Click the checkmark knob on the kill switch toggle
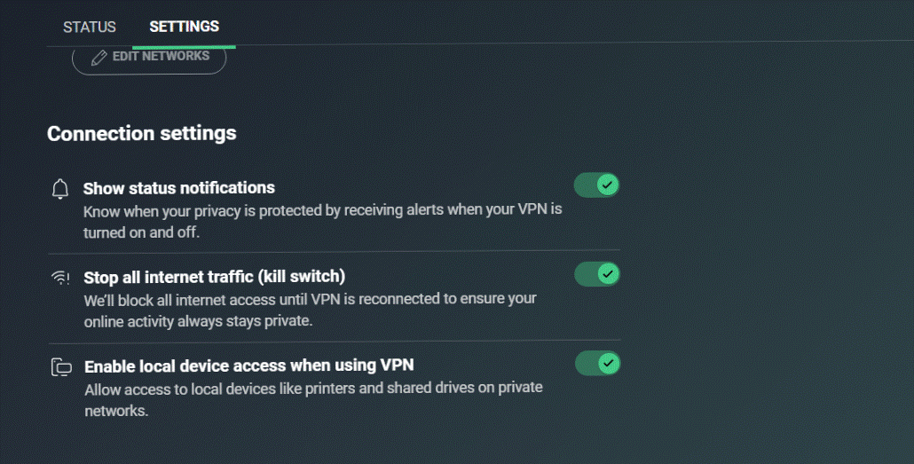 click(608, 274)
